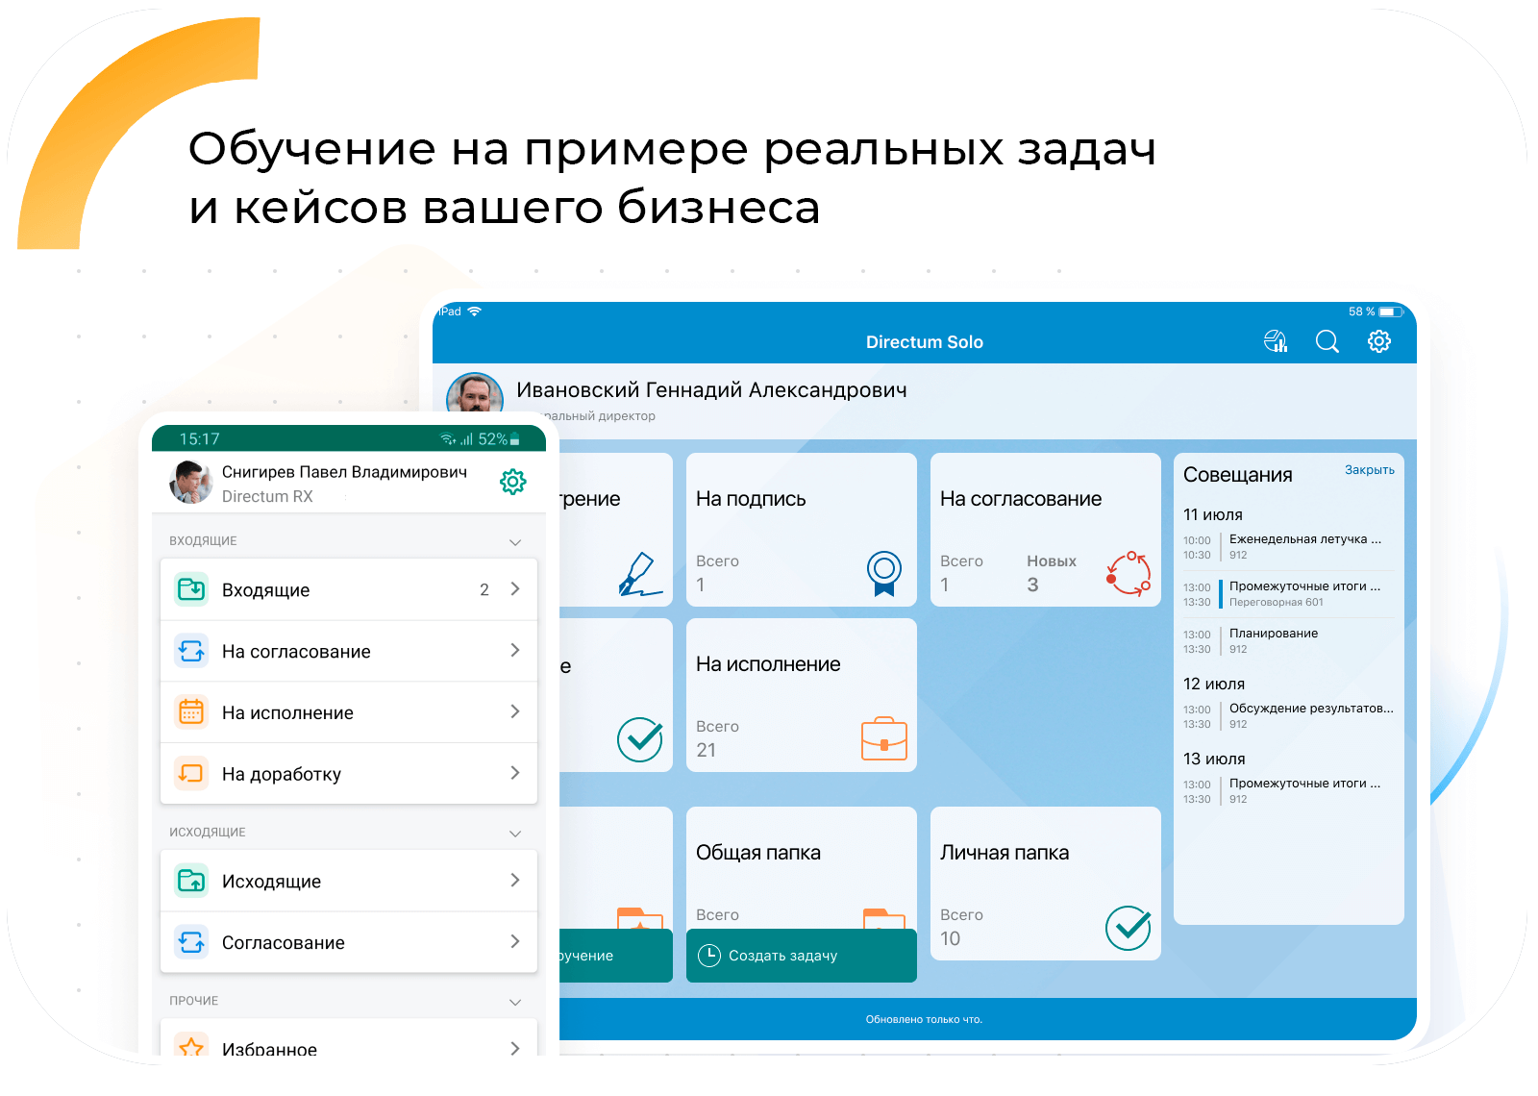Click the pen signing icon on tablet tile

[x=640, y=575]
